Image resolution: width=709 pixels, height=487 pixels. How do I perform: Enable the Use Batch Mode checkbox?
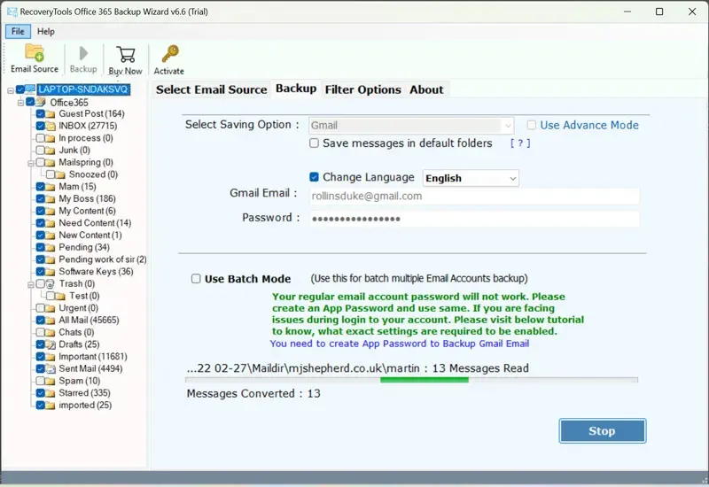pyautogui.click(x=196, y=279)
